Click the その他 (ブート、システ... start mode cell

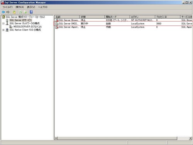coord(117,20)
